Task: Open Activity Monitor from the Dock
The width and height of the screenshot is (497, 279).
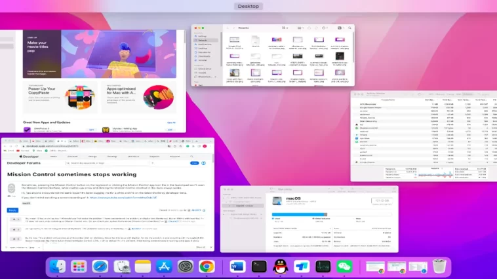Action: click(x=323, y=267)
